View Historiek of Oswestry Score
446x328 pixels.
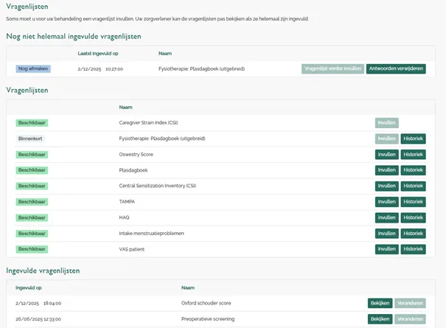[413, 154]
